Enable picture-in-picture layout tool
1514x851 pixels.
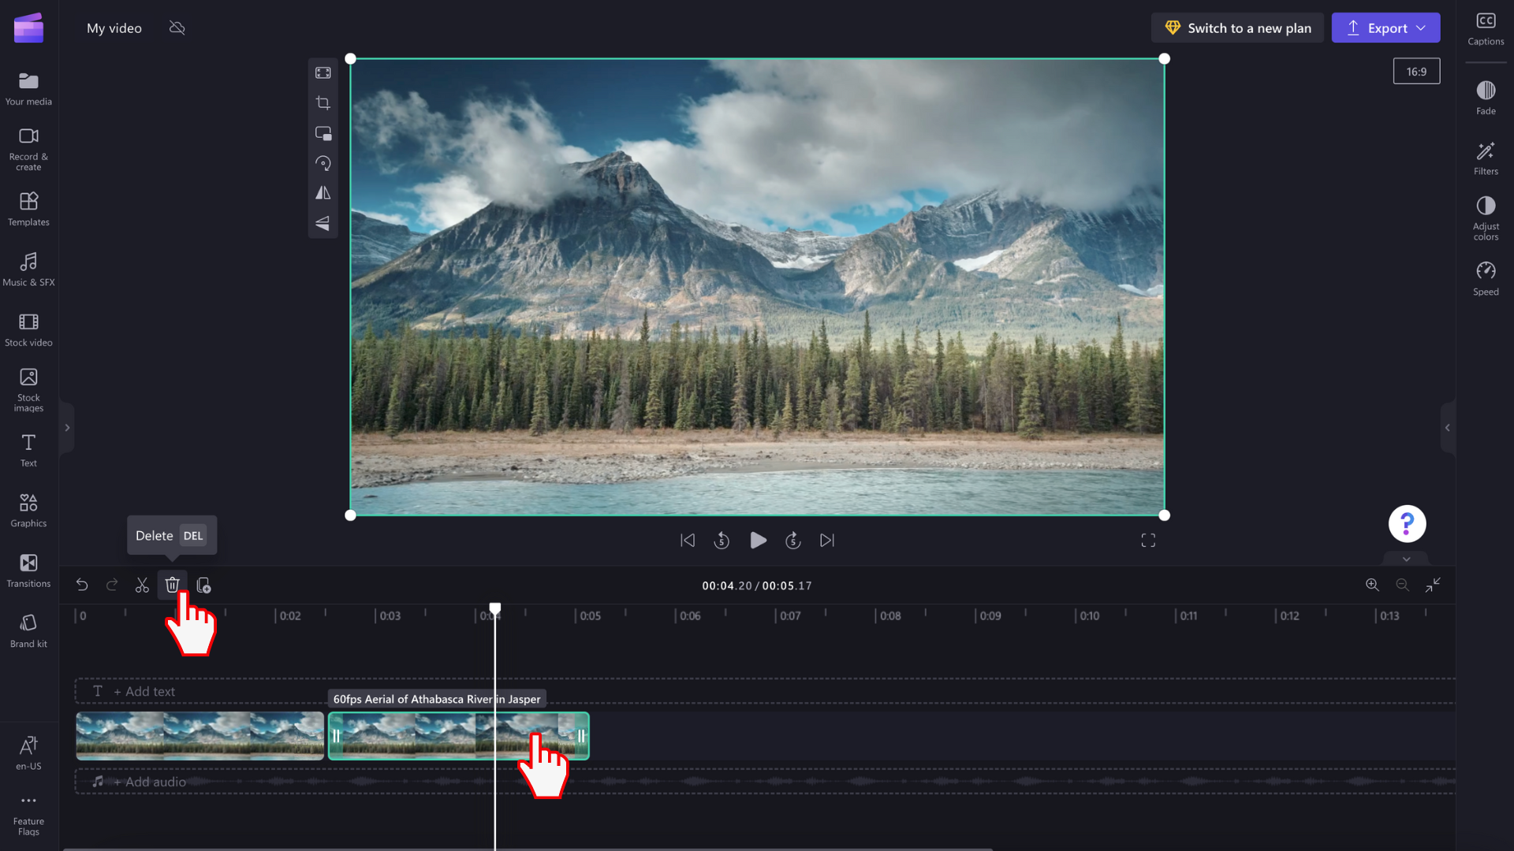[323, 133]
